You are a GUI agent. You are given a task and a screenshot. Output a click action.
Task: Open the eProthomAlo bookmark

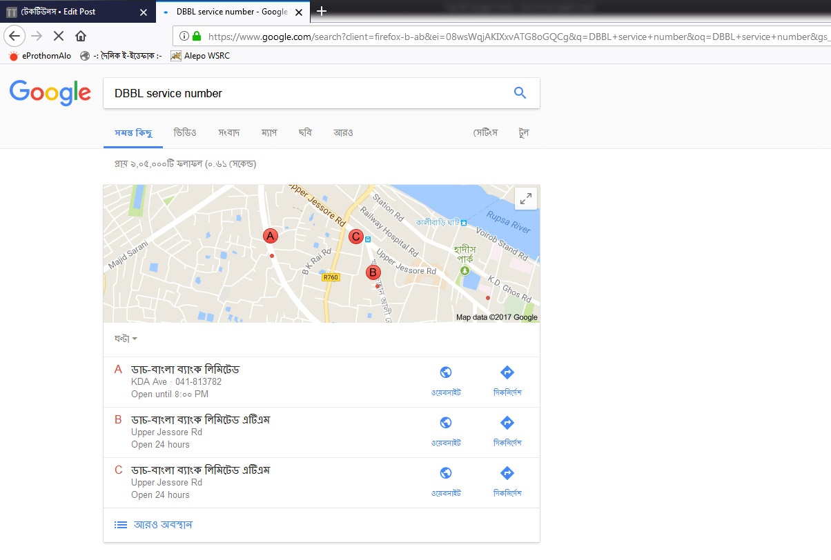[x=39, y=56]
